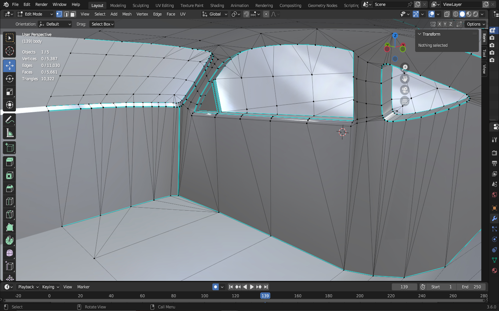
Task: Pick the Loop Cut tool
Action: tap(10, 201)
